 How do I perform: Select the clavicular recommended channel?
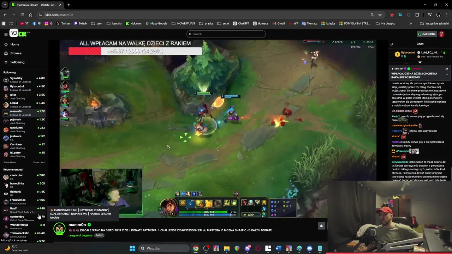pos(24,177)
